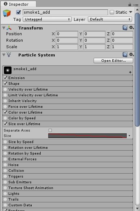This screenshot has width=140, height=211.
Task: Open the Layer dropdown showing Default
Action: [x=110, y=19]
